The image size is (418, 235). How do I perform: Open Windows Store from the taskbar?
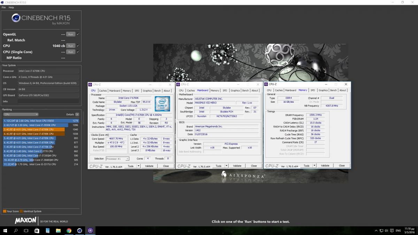[x=37, y=230]
